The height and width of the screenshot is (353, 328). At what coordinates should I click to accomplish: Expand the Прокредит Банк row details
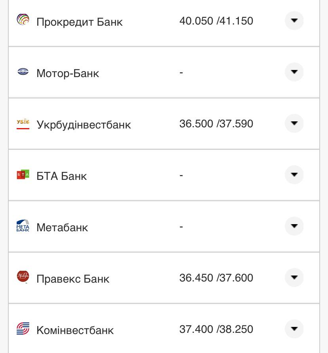click(x=294, y=21)
